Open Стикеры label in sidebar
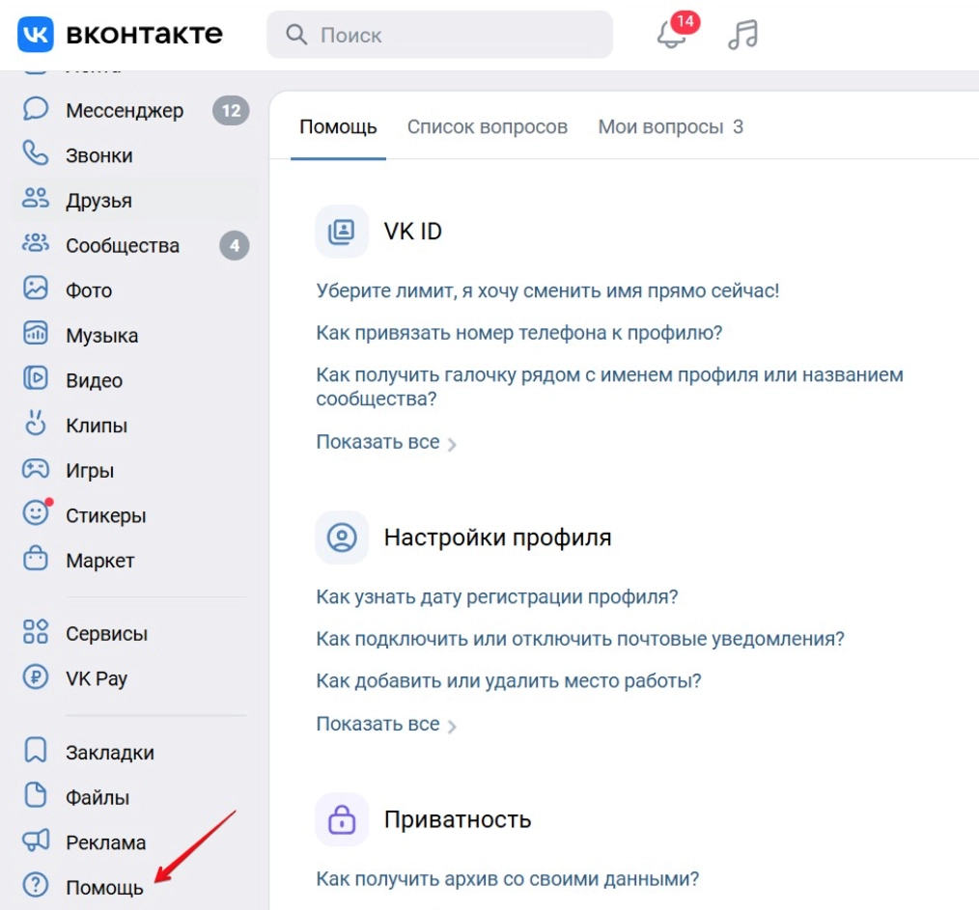Image resolution: width=979 pixels, height=910 pixels. click(106, 515)
